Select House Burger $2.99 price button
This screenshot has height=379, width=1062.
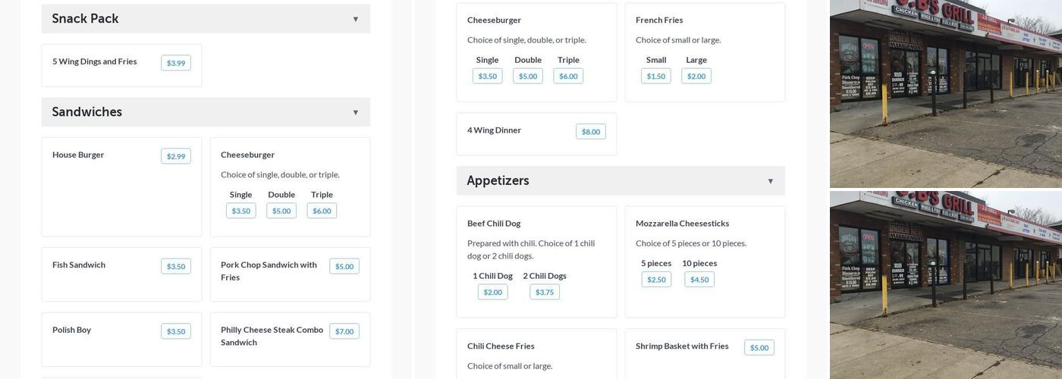pyautogui.click(x=176, y=156)
